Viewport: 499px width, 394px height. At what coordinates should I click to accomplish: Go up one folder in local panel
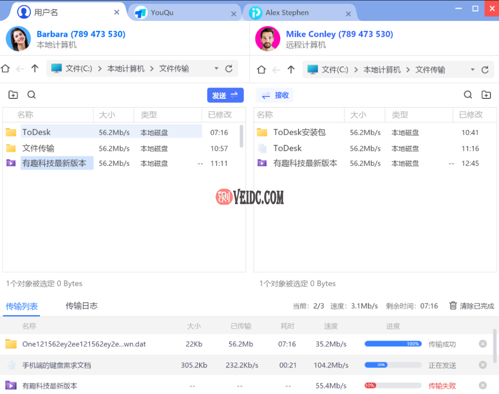click(x=35, y=69)
